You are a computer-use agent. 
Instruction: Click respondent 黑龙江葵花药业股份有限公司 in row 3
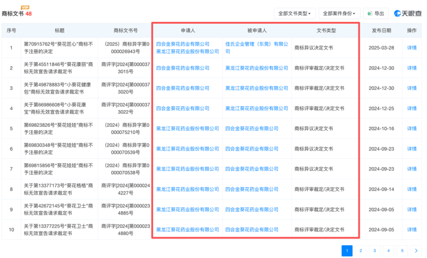(256, 88)
